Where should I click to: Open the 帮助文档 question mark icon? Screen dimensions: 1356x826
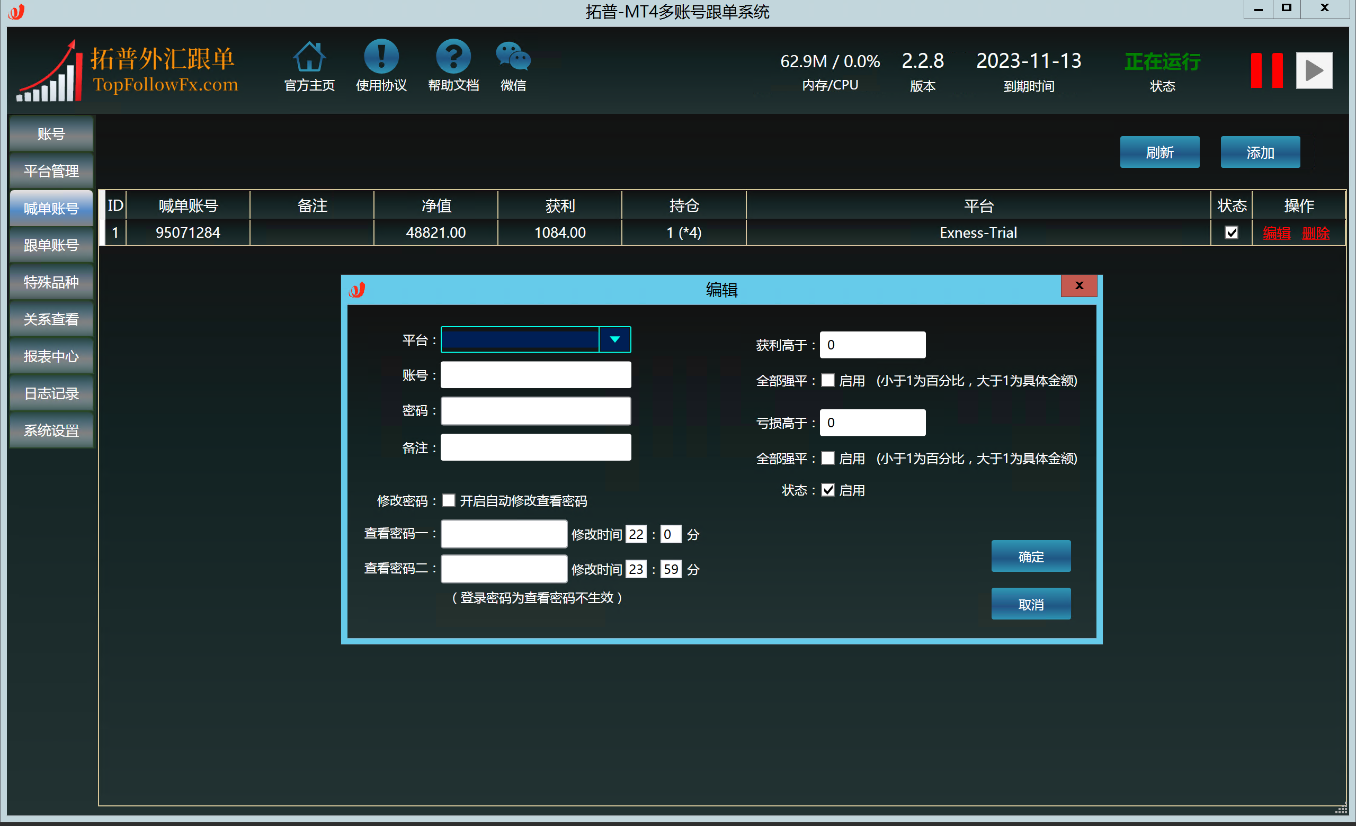[453, 57]
